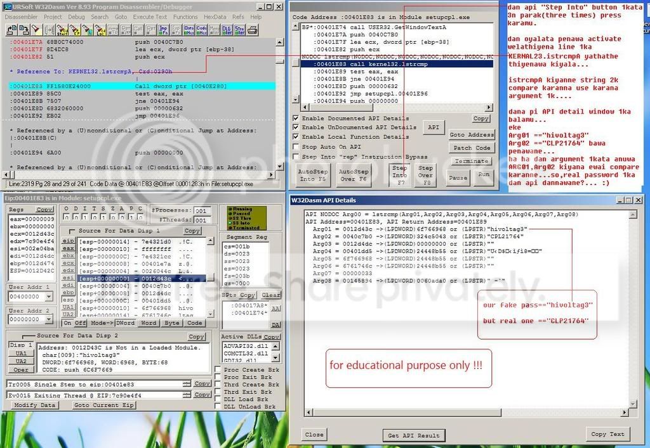650x448 pixels.
Task: Toggle Enable UnDocumented API Details checkbox
Action: [296, 127]
